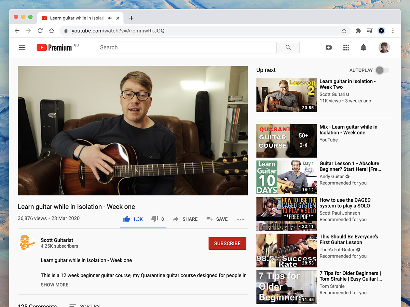Open the user account avatar menu
This screenshot has height=307, width=410.
tap(384, 48)
